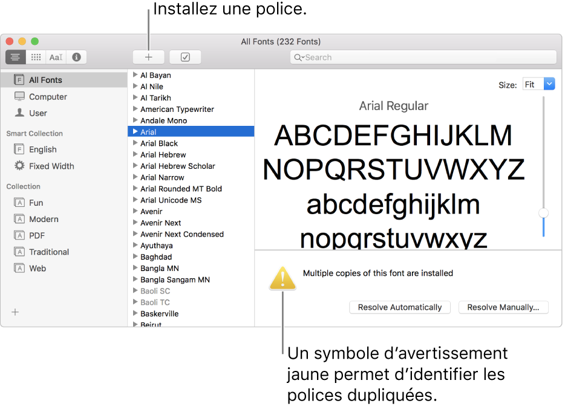The width and height of the screenshot is (565, 409).
Task: Minimize the Font Book window
Action: point(22,41)
